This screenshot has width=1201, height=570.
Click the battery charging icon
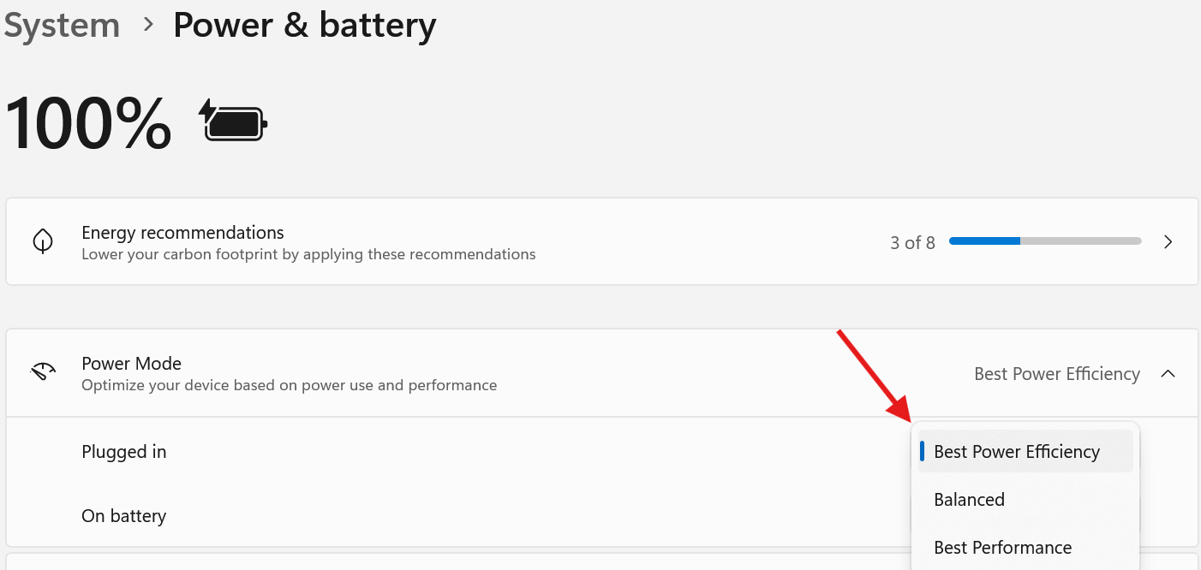tap(233, 122)
